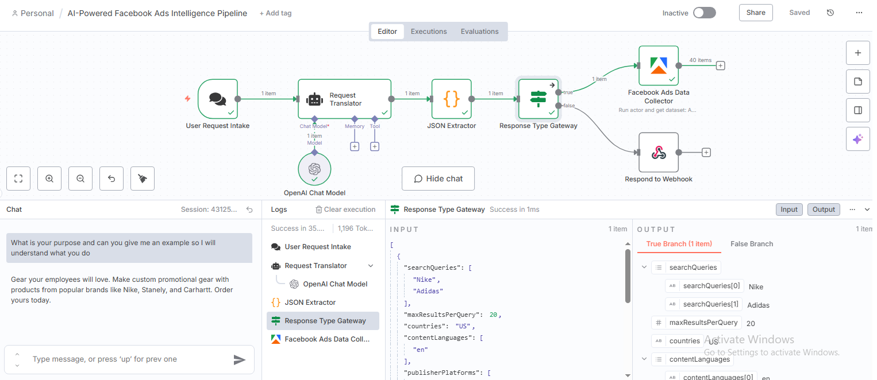877x380 pixels.
Task: Click the workflow version history clock icon
Action: [x=830, y=12]
